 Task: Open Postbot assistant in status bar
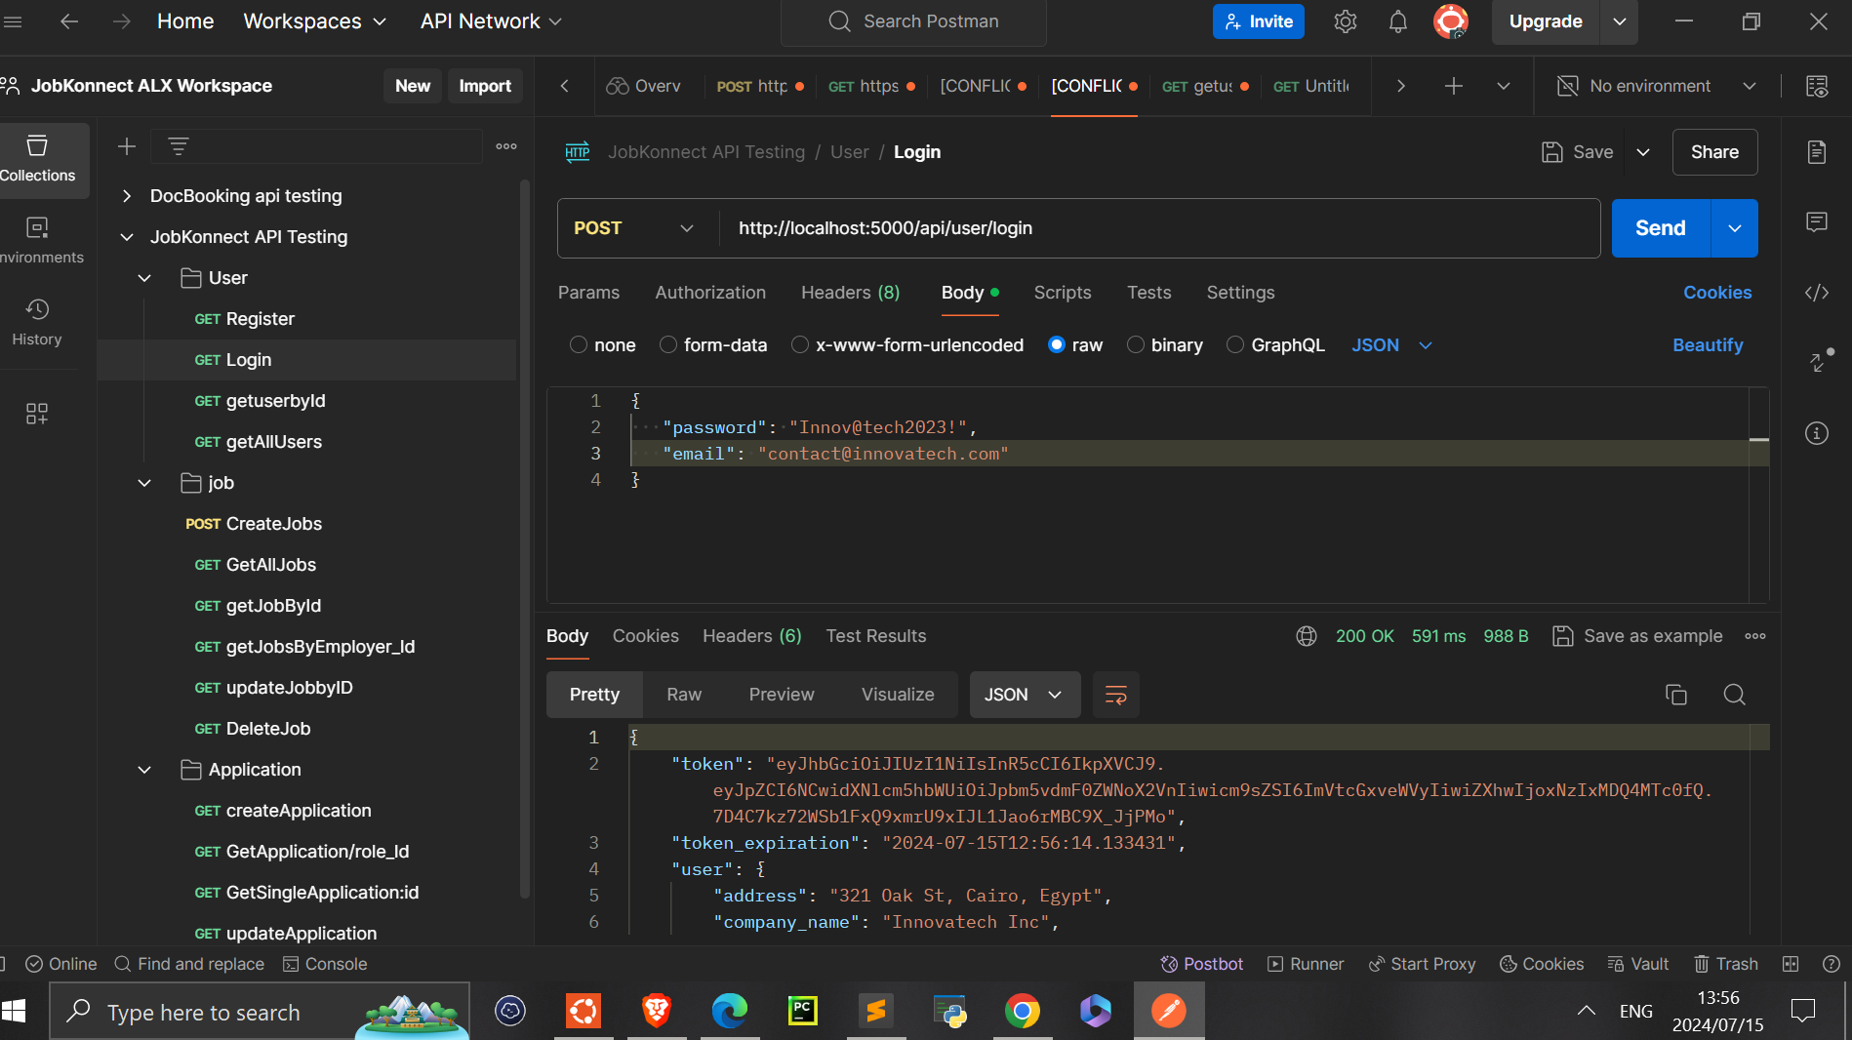1202,964
